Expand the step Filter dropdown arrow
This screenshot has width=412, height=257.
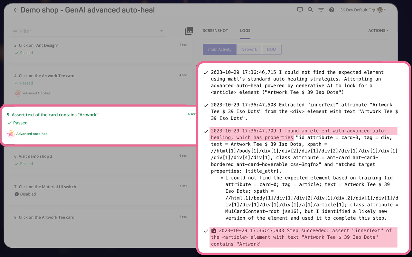(162, 31)
